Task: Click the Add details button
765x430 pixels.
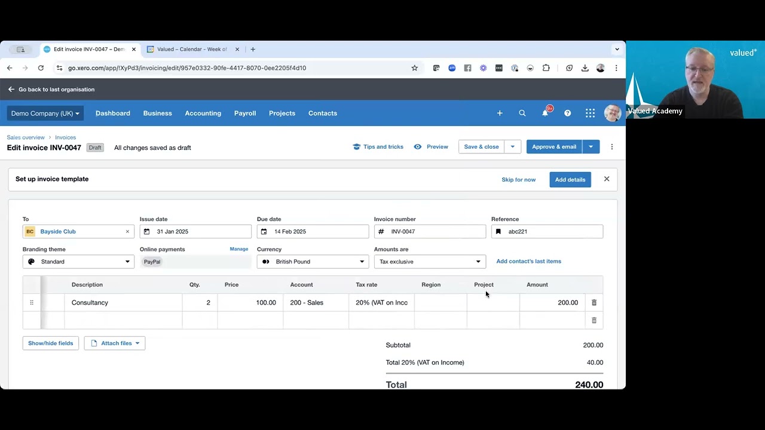Action: pos(570,180)
